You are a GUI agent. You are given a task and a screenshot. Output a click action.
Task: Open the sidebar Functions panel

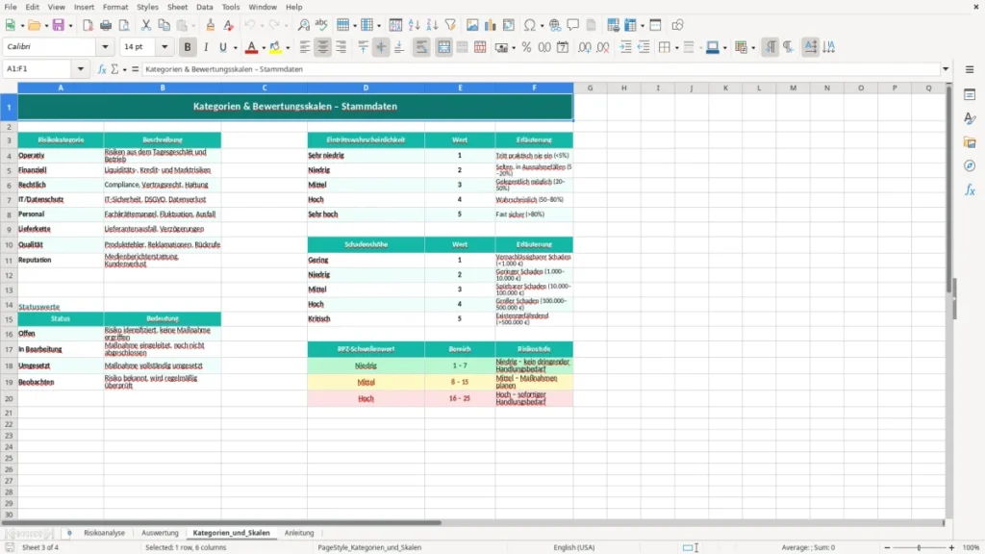coord(970,189)
